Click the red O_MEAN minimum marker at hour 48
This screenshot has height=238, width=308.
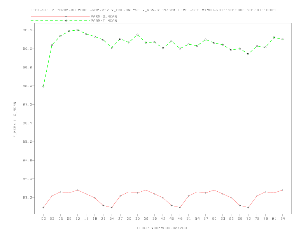[180, 207]
